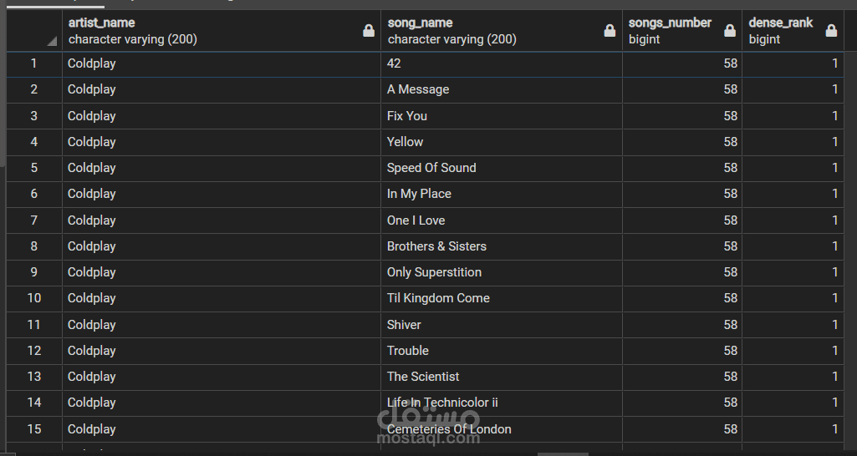Click the lock icon in songs_number column header
857x456 pixels.
tap(730, 31)
